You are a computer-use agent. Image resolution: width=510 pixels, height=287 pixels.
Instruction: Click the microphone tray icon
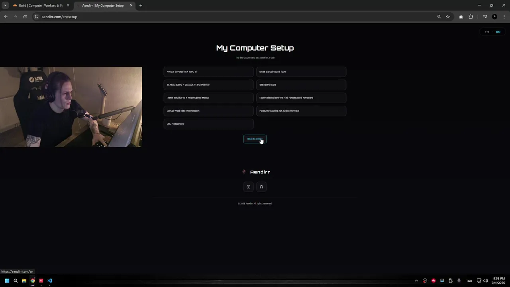(x=459, y=281)
